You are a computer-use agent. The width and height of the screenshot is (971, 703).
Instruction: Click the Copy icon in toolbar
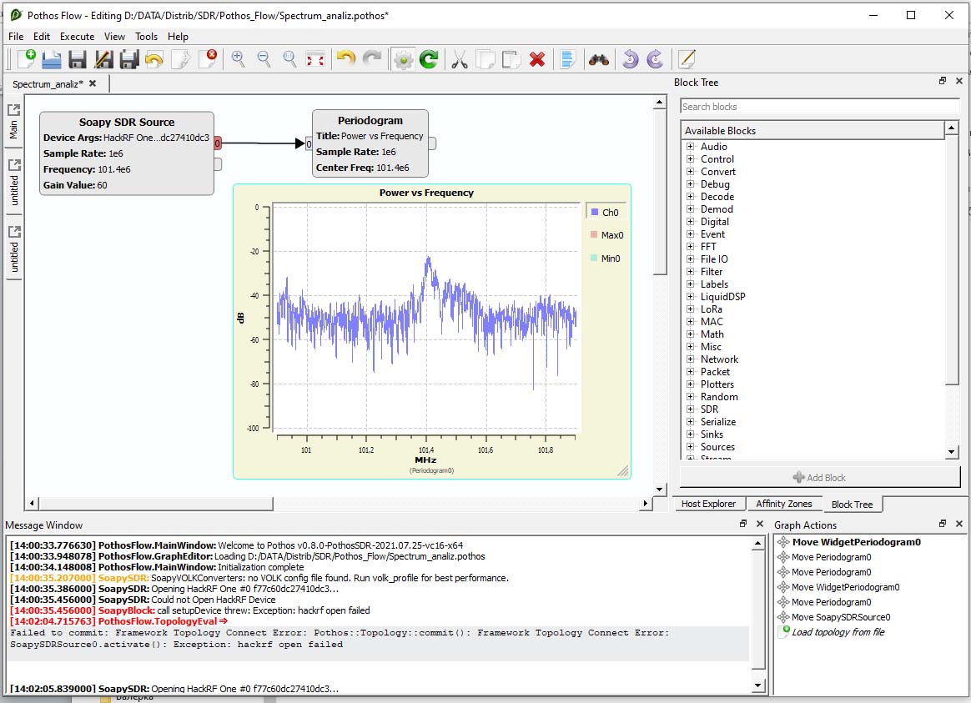tap(485, 59)
